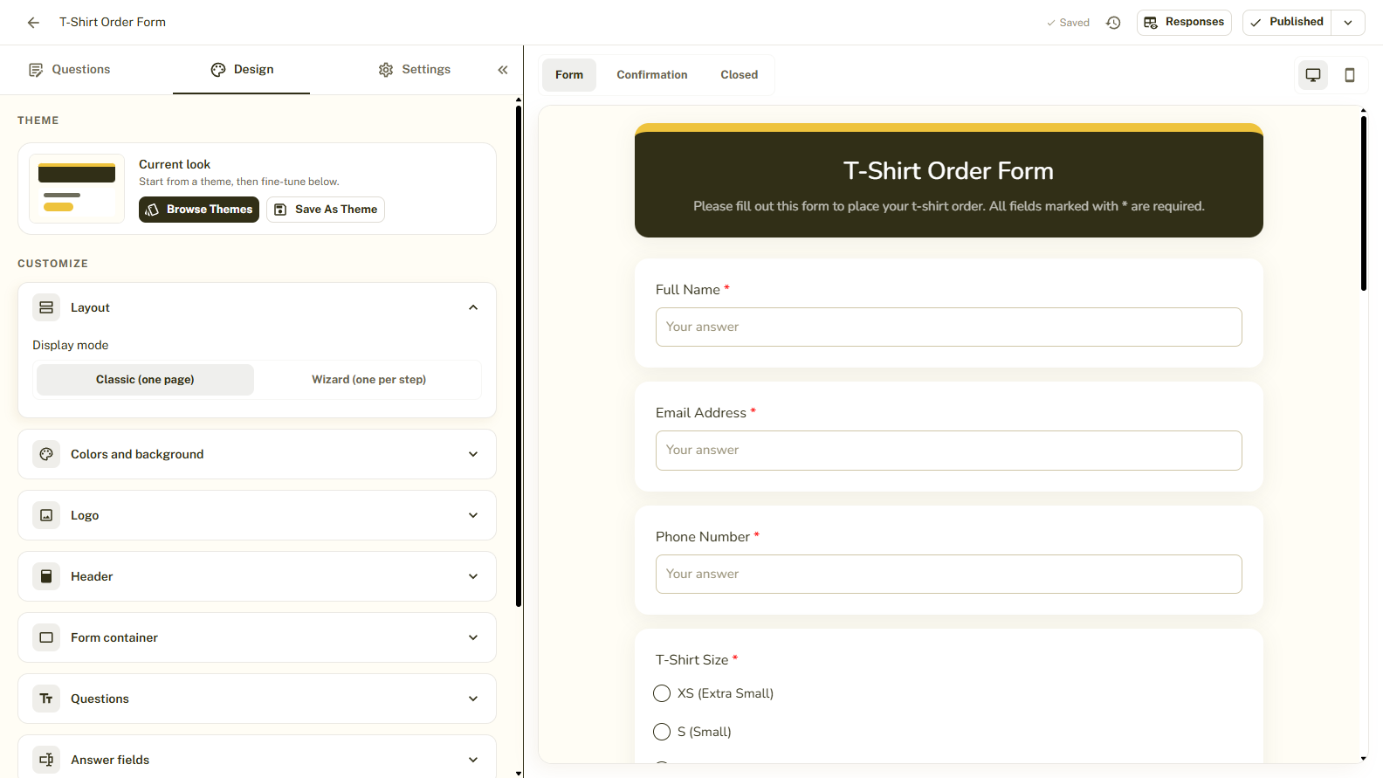Collapse the Layout section chevron
The image size is (1383, 778).
[473, 307]
